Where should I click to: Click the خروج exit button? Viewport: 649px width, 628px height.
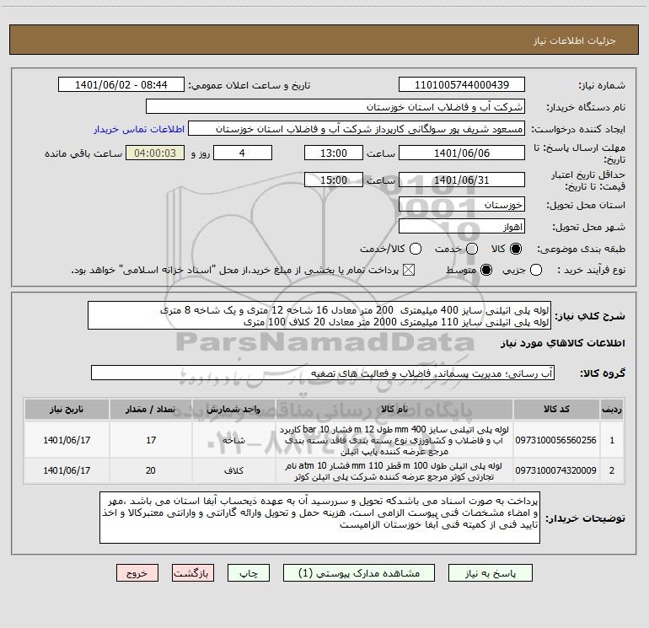[137, 573]
